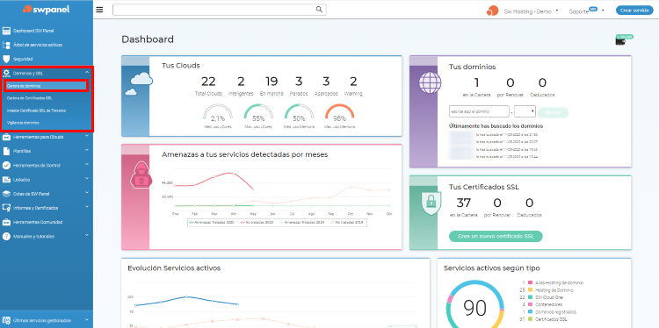Click the wallet balance icon

pyautogui.click(x=621, y=41)
